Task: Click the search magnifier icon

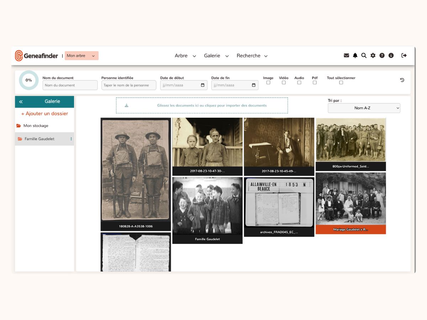Action: coord(364,55)
